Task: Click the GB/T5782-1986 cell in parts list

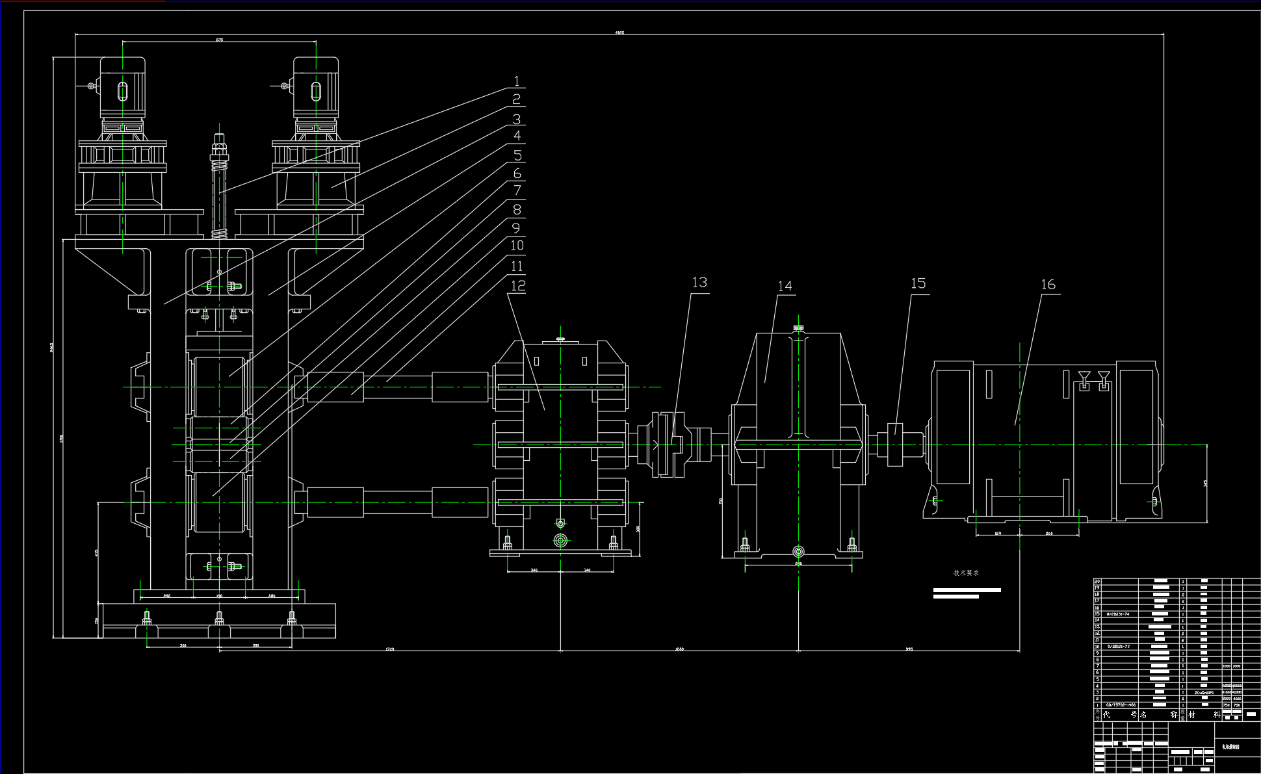Action: tap(1121, 704)
